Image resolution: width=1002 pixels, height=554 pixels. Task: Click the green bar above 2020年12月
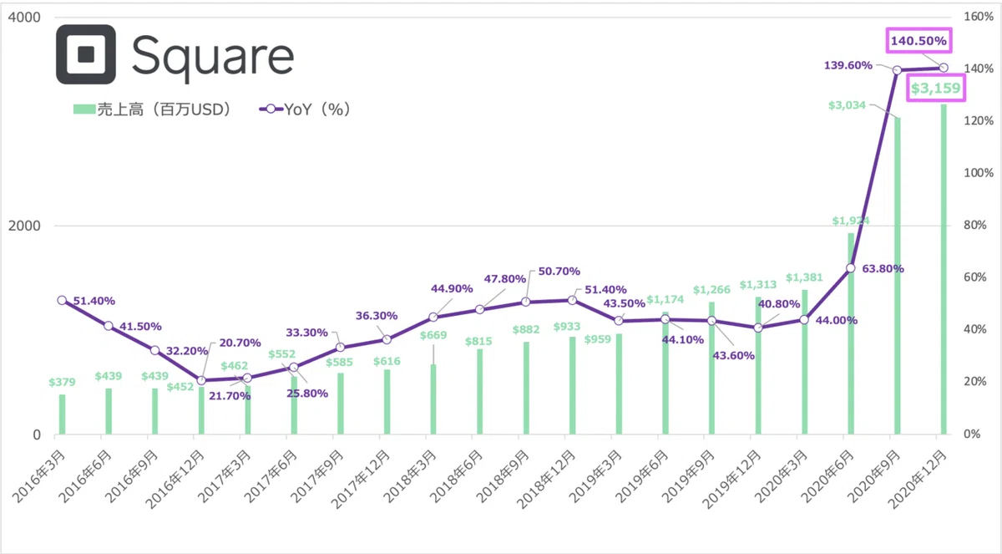pyautogui.click(x=944, y=269)
